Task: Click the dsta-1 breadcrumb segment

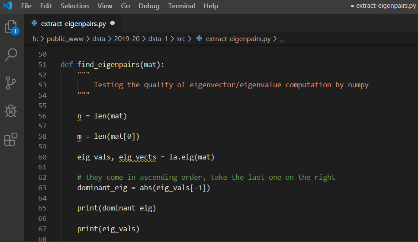Action: (158, 39)
